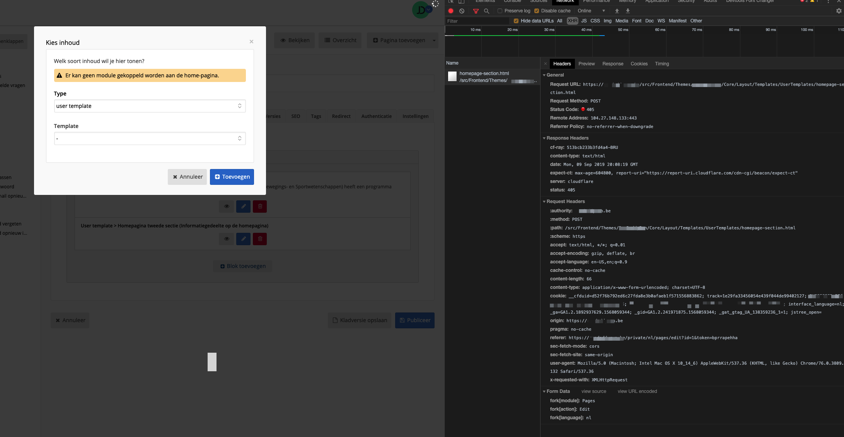844x437 pixels.
Task: Click the Toevoegen button in the dialog
Action: pyautogui.click(x=232, y=177)
